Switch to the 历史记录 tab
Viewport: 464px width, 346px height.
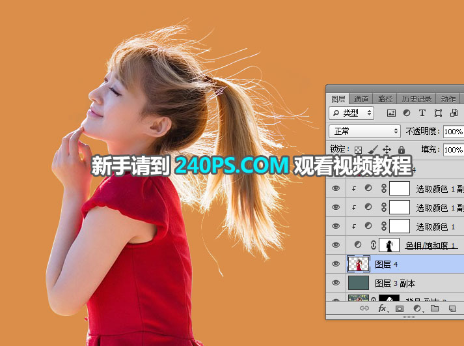415,99
